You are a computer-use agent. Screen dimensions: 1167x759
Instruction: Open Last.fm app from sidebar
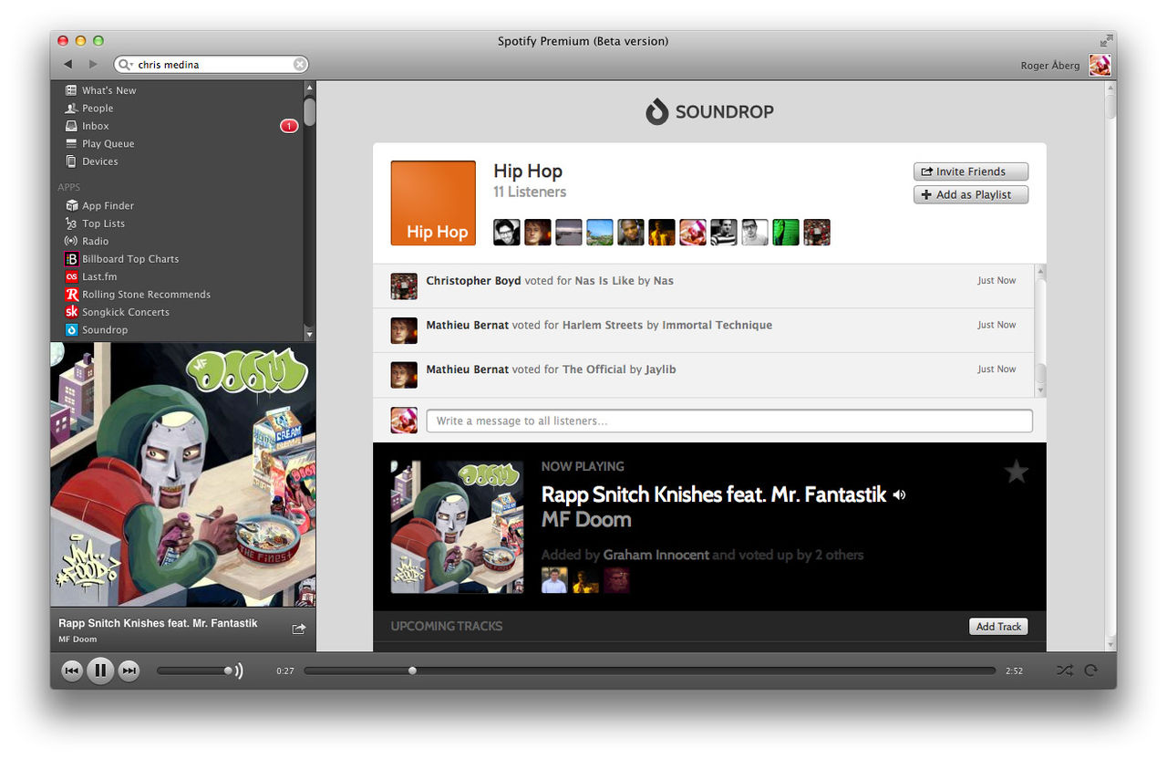click(x=98, y=276)
